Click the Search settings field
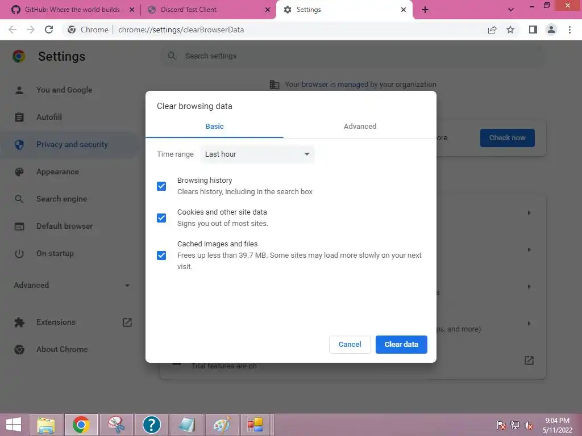The width and height of the screenshot is (582, 436). 352,56
